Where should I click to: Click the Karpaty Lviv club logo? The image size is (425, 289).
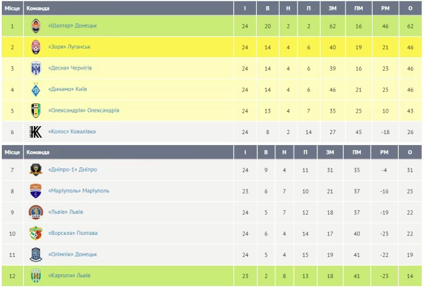point(36,275)
